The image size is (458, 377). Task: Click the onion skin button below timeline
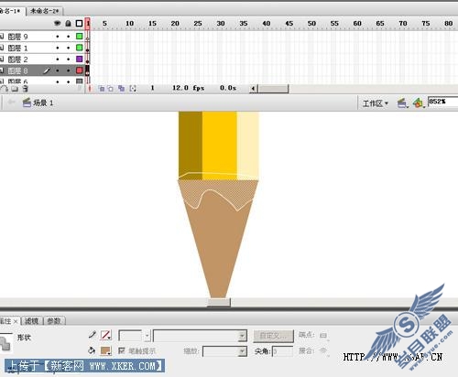click(102, 89)
